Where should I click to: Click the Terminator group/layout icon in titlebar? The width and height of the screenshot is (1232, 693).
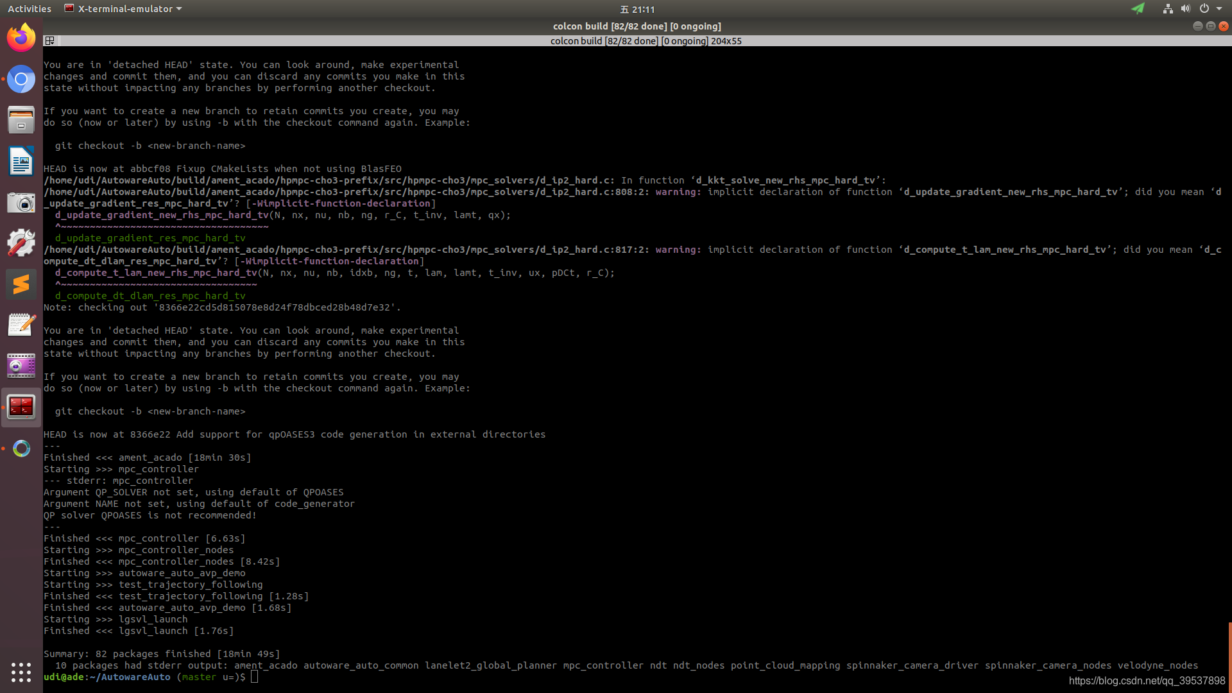point(49,40)
